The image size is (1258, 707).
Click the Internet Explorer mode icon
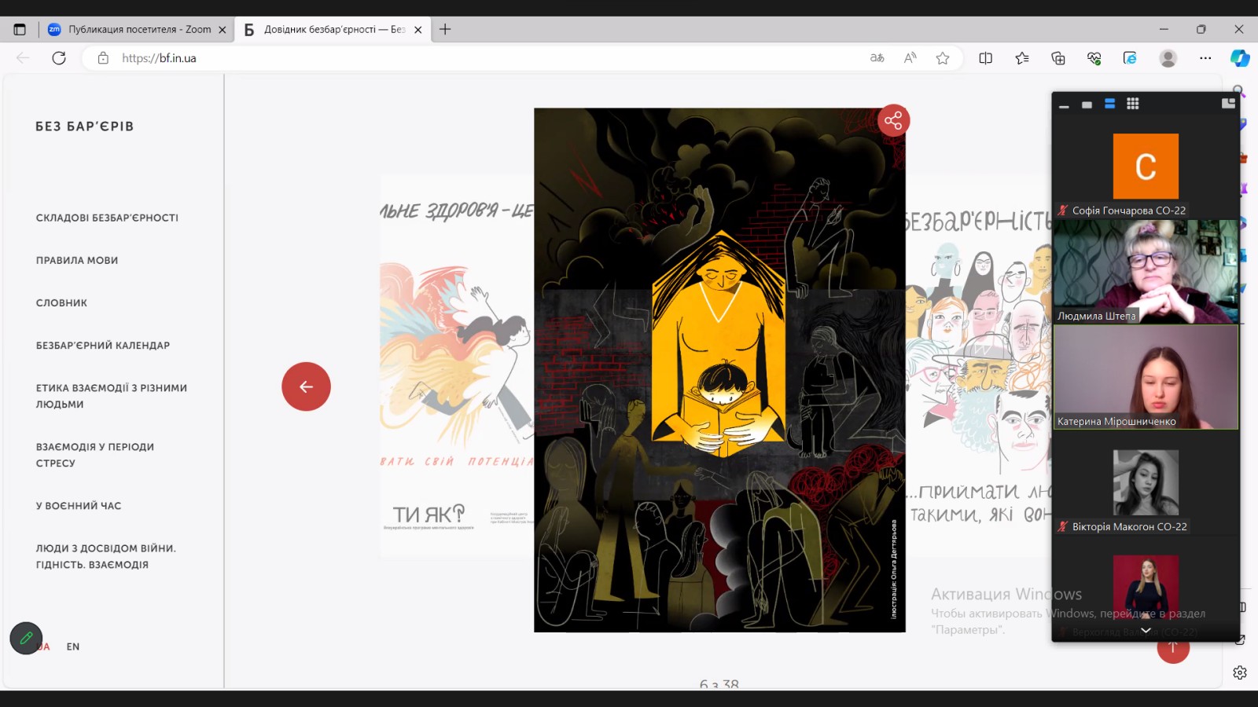point(1130,58)
